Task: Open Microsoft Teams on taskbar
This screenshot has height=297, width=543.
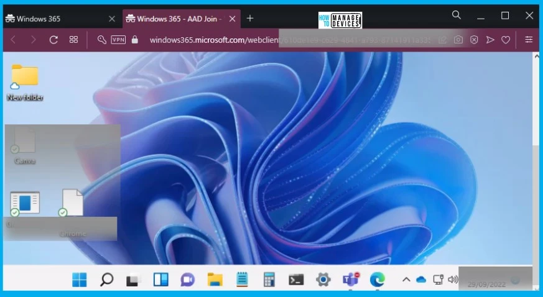Action: (x=350, y=279)
